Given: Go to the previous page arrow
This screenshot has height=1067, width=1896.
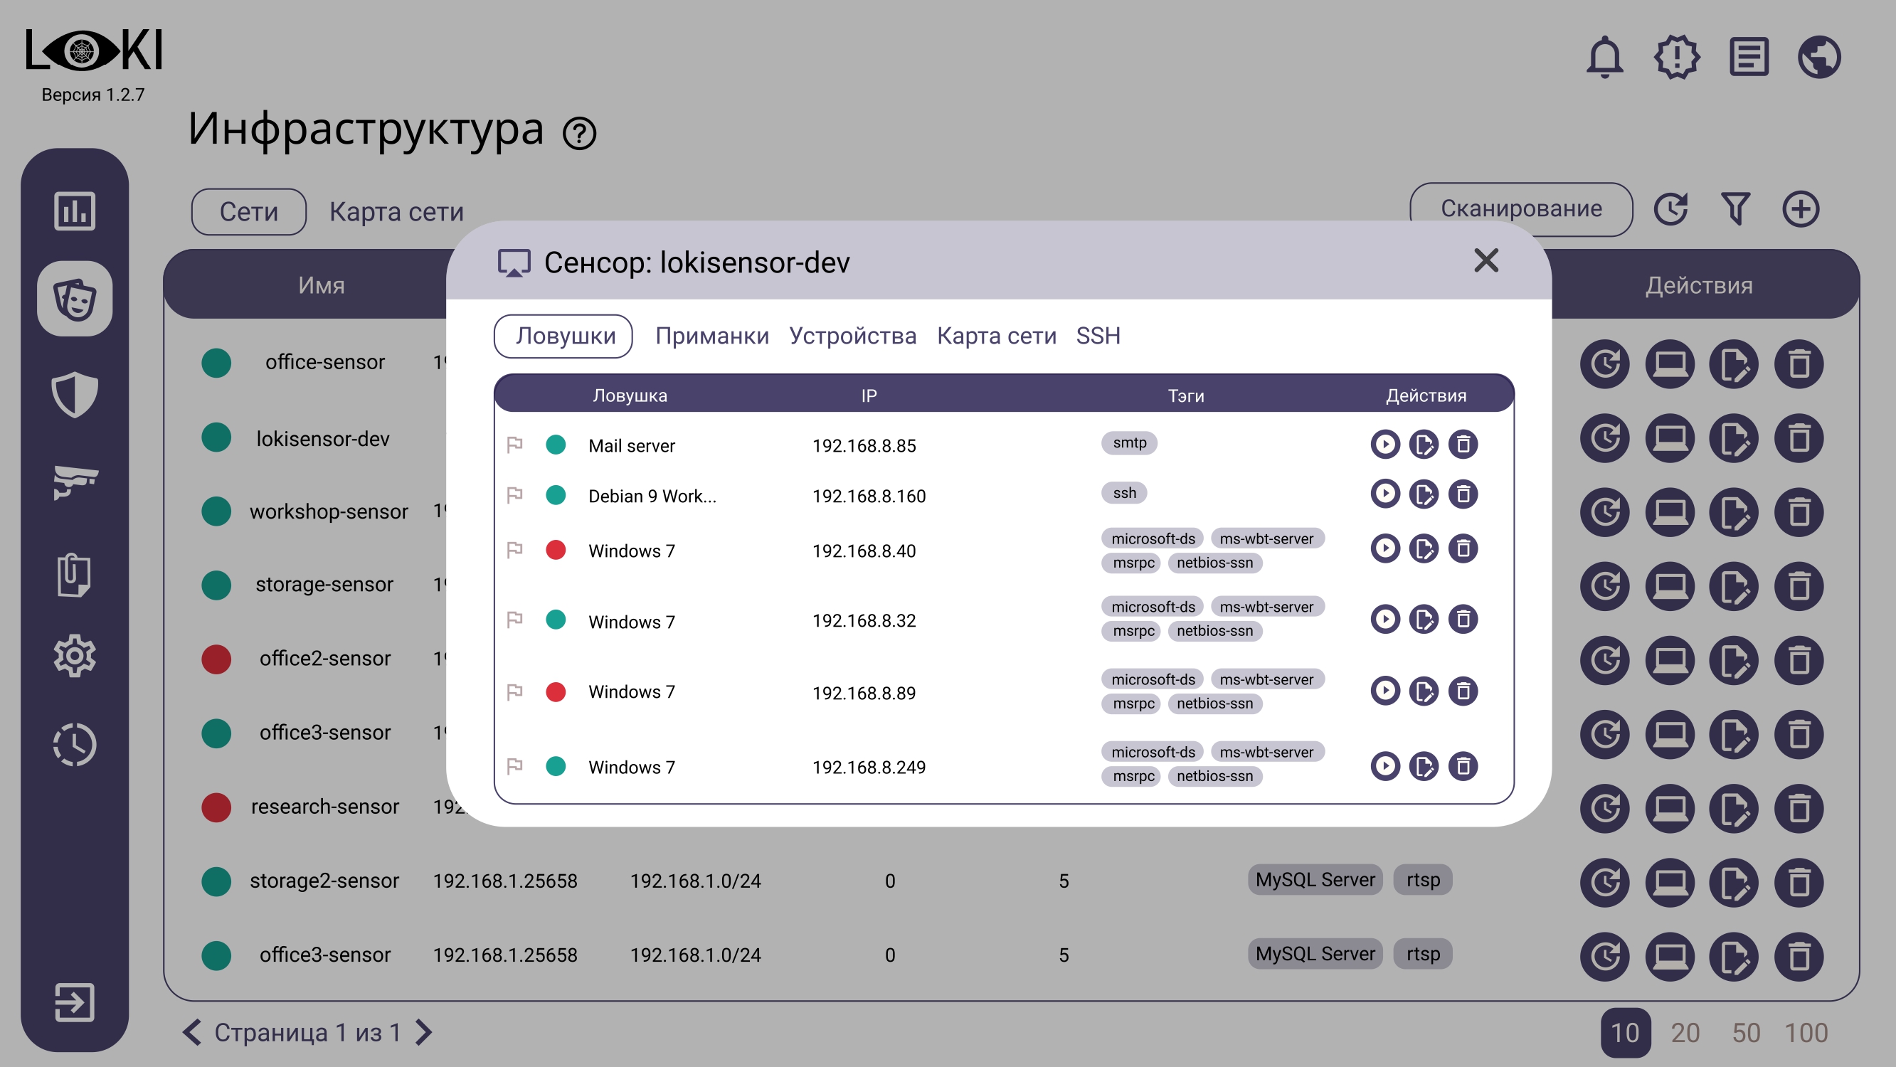Looking at the screenshot, I should pos(192,1031).
